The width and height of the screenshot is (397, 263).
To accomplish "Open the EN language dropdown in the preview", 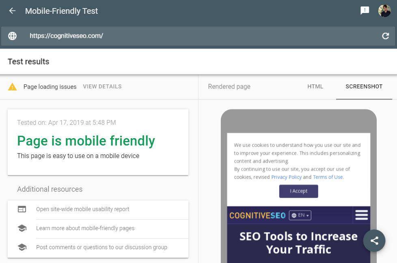I will pyautogui.click(x=300, y=215).
